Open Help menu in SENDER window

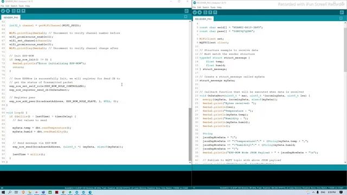(28, 6)
